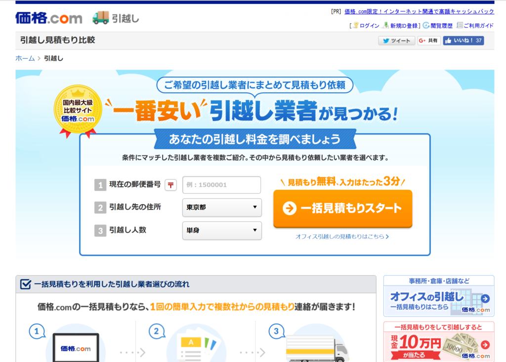
Task: Open the ログイン login link
Action: coord(369,26)
